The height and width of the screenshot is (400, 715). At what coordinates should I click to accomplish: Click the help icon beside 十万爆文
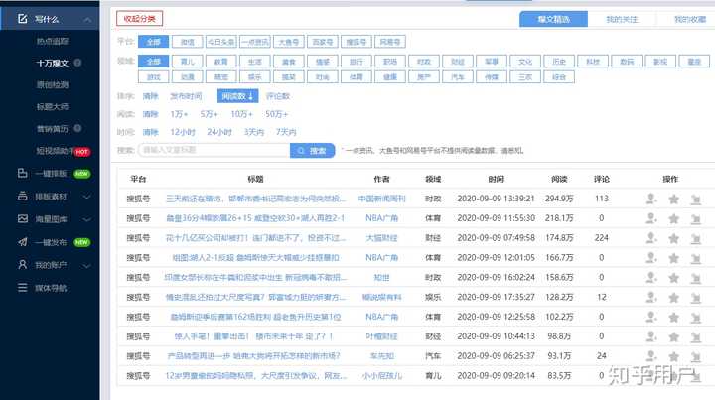point(77,63)
